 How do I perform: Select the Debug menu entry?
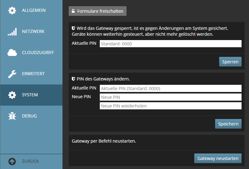[29, 116]
